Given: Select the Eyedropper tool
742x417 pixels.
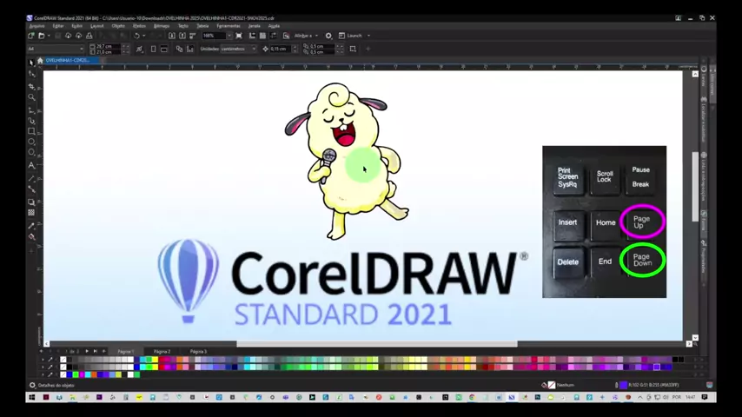Looking at the screenshot, I should pos(31,225).
